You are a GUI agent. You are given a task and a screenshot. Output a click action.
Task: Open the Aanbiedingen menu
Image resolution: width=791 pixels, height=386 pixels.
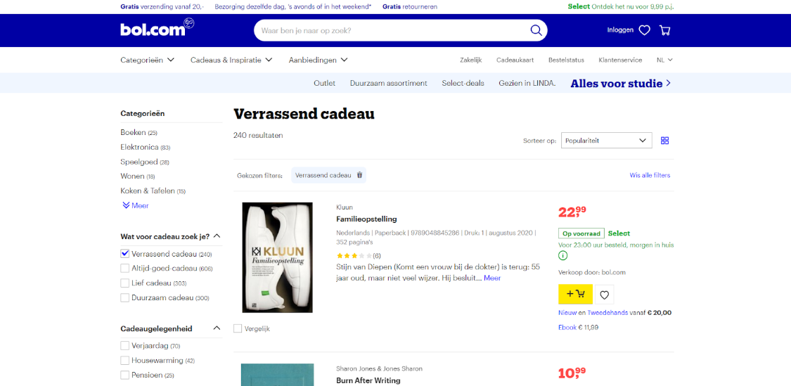[319, 60]
